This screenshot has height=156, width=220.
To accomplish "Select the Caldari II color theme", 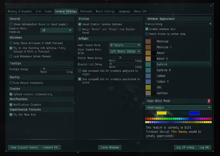I will click(178, 81).
